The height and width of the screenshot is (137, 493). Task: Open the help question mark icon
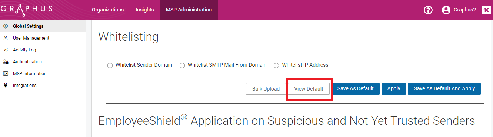[428, 10]
